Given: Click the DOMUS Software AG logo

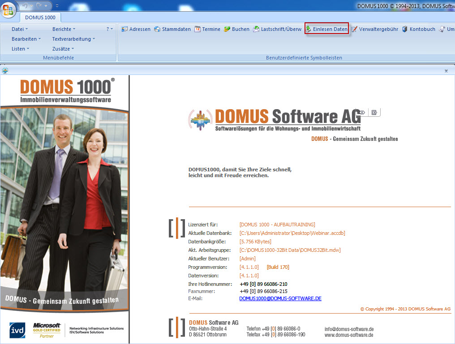Looking at the screenshot, I should point(275,120).
